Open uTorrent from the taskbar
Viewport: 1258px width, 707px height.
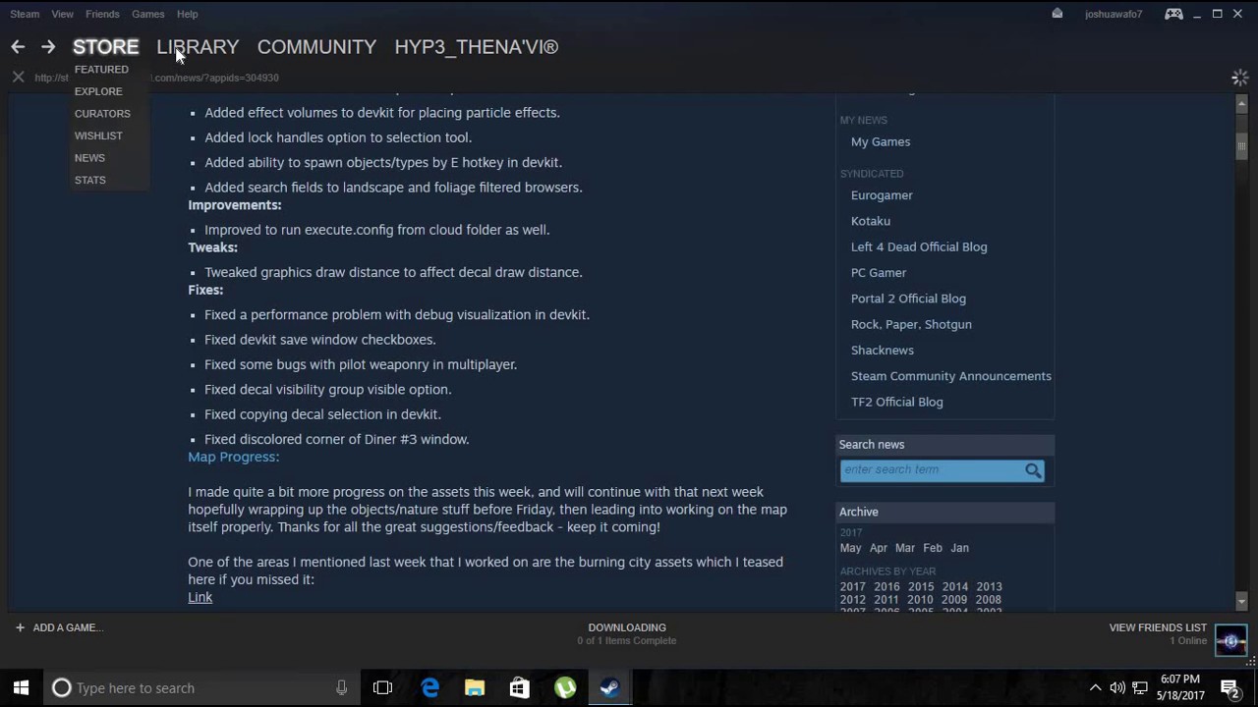[565, 688]
